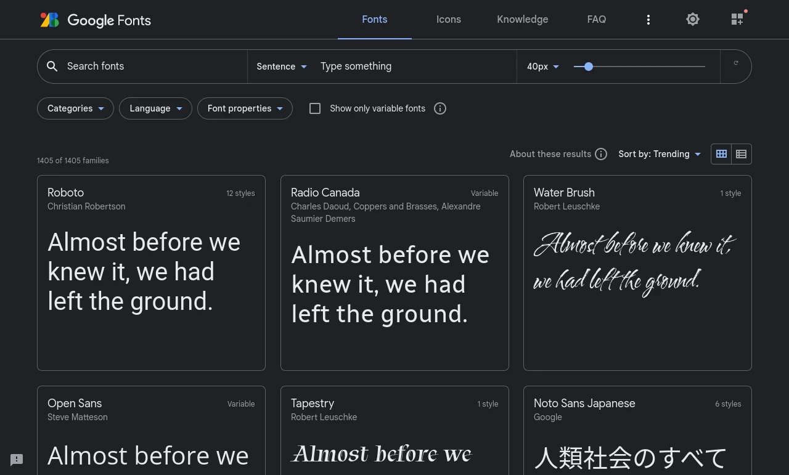This screenshot has height=475, width=789.
Task: Click Radio Canada sample preview text
Action: [x=390, y=285]
